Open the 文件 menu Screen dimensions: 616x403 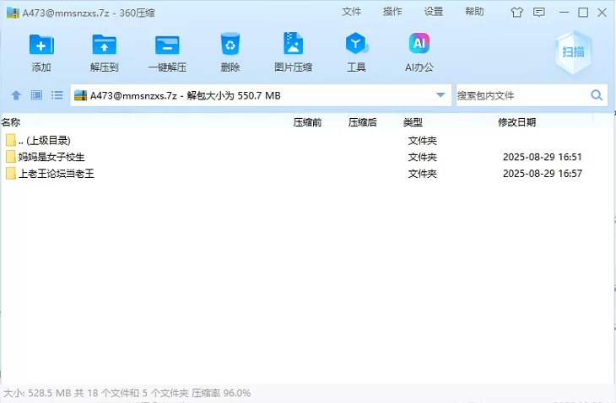pos(351,12)
